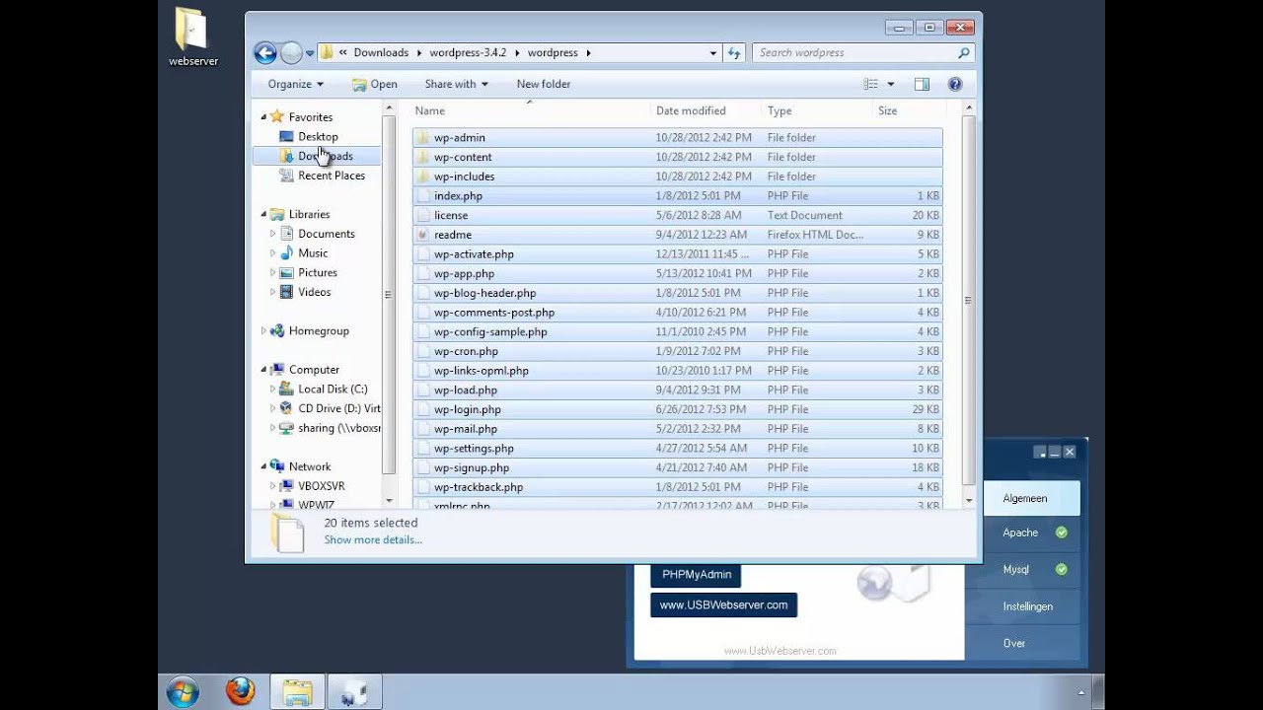This screenshot has height=710, width=1263.
Task: Click the Explorer help question mark icon
Action: [955, 84]
